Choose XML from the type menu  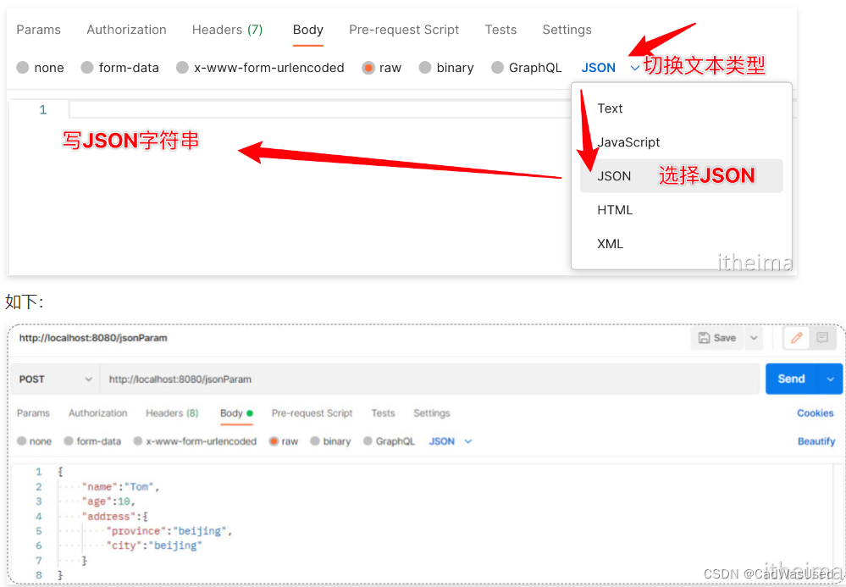(x=682, y=243)
